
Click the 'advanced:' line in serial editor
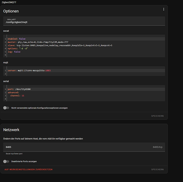[13, 92]
